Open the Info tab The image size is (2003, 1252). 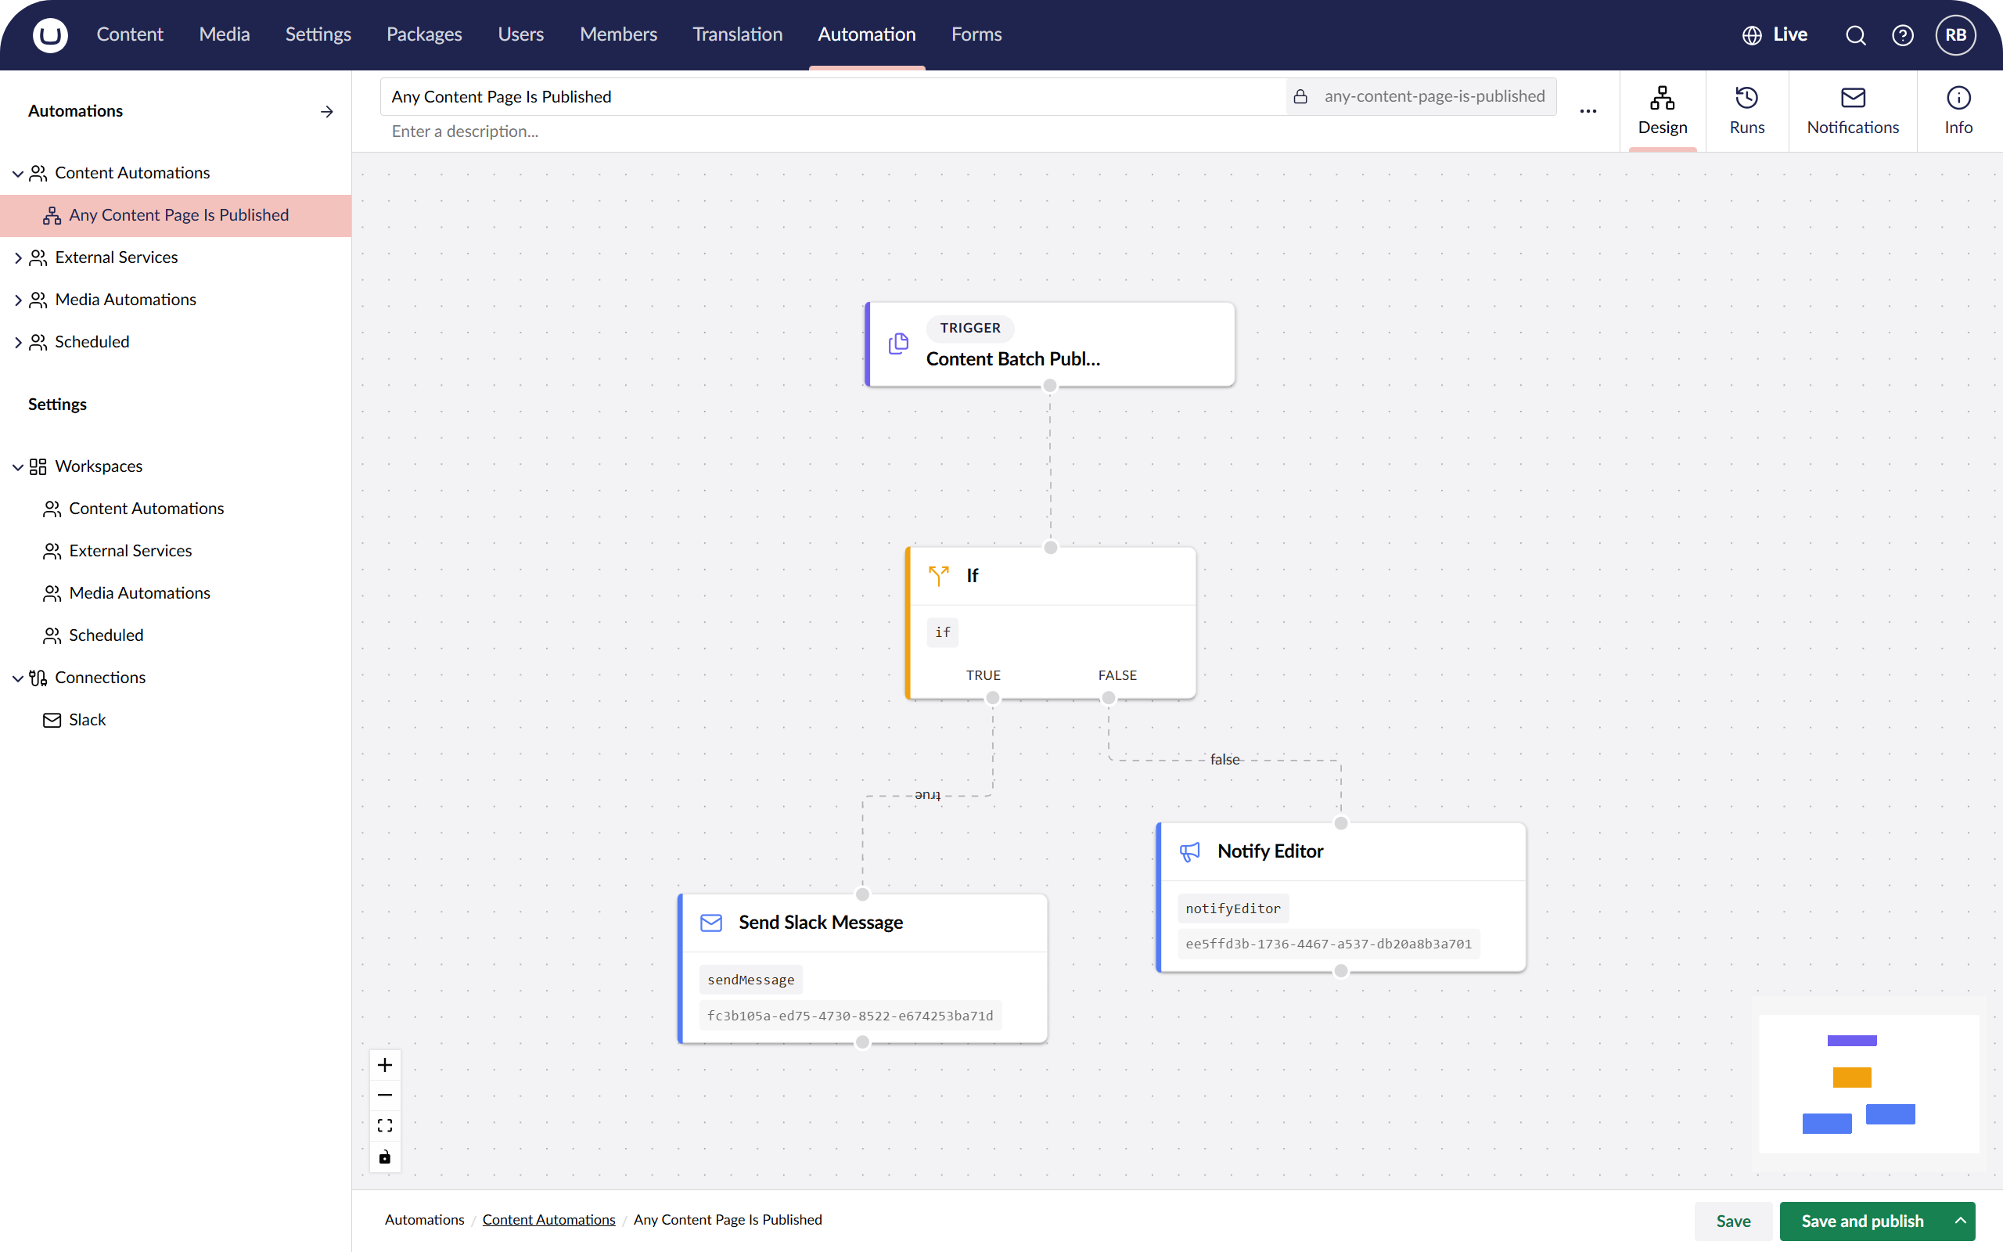point(1958,111)
